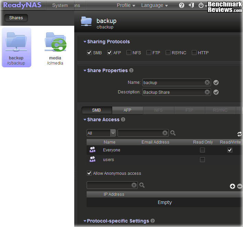This screenshot has height=227, width=243.
Task: Check Read Only for Everyone
Action: (202, 150)
